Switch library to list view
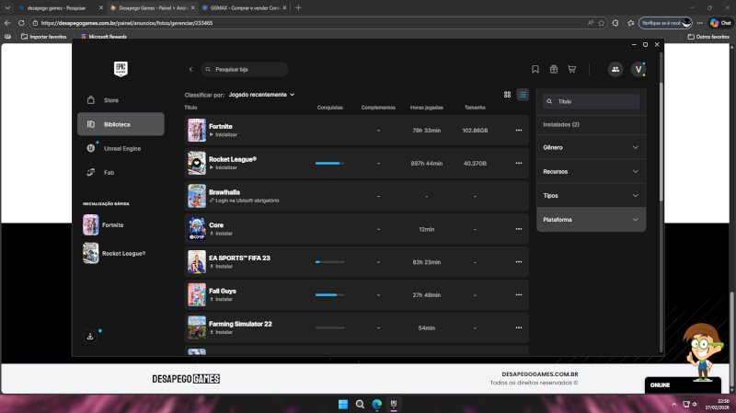This screenshot has height=413, width=736. 523,94
